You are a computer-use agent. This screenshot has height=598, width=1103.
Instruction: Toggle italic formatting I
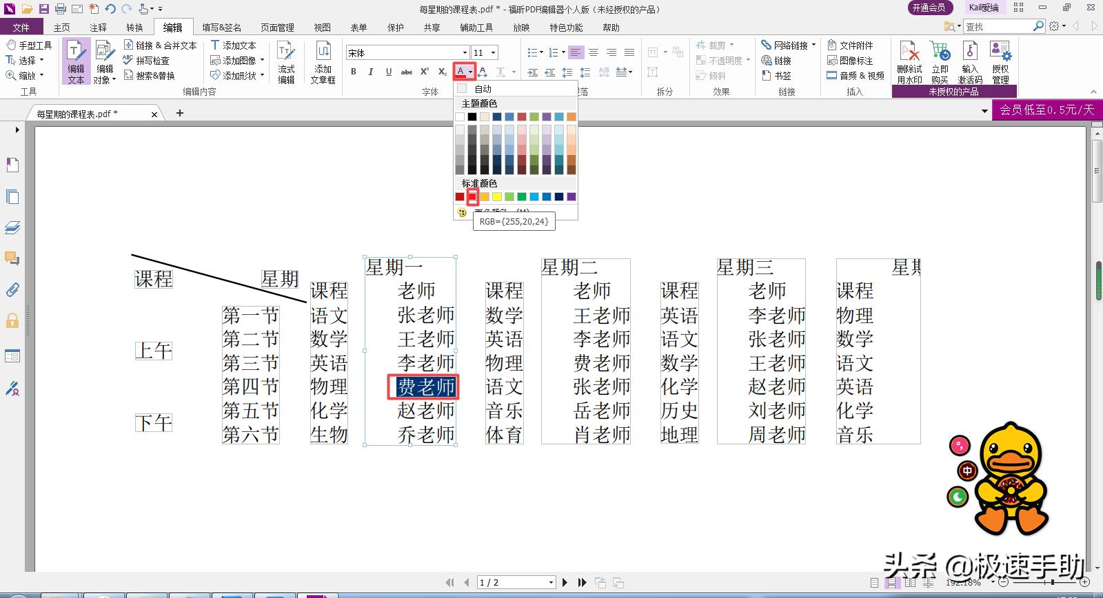tap(371, 72)
